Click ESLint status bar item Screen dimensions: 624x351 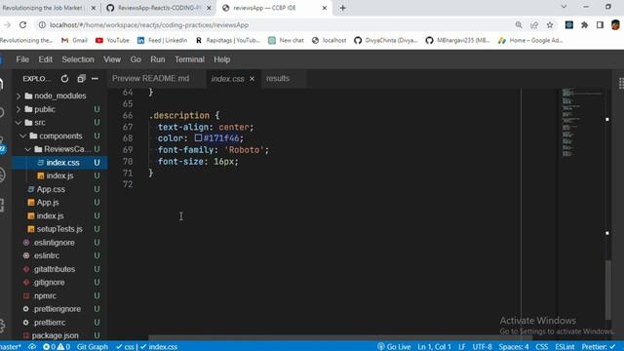click(565, 347)
